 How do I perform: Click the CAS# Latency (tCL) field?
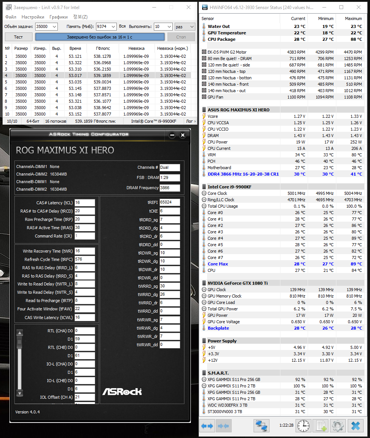pyautogui.click(x=85, y=203)
